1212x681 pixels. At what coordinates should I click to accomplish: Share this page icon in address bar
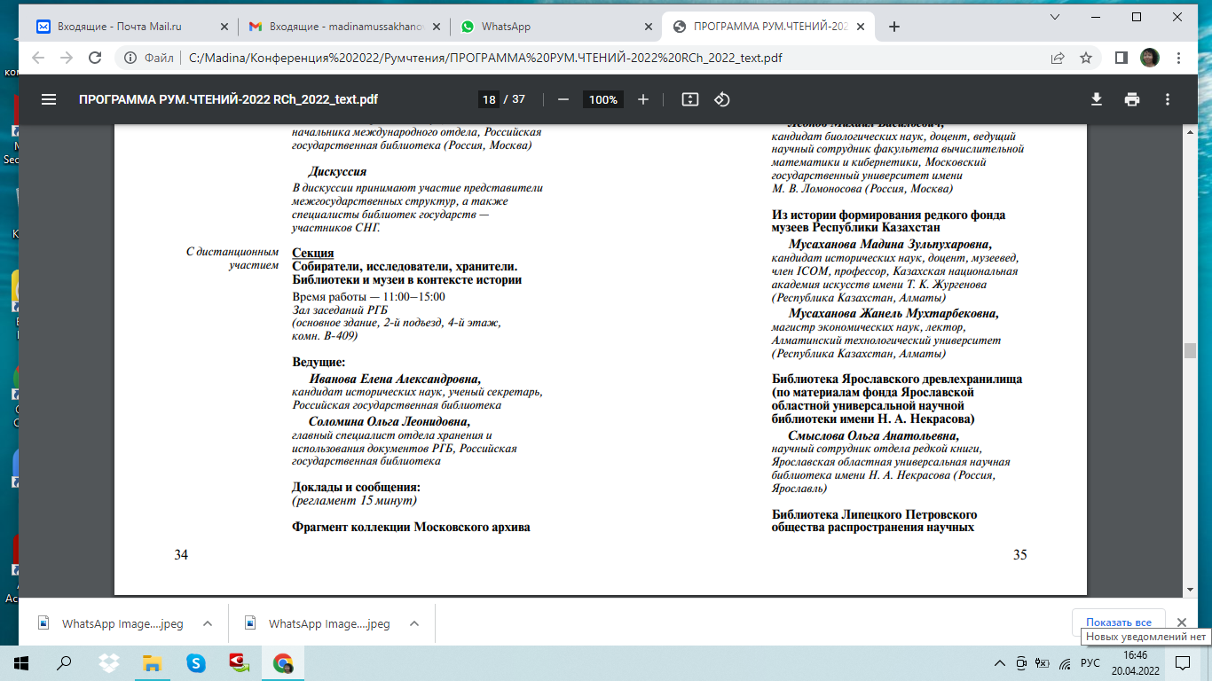[1058, 58]
